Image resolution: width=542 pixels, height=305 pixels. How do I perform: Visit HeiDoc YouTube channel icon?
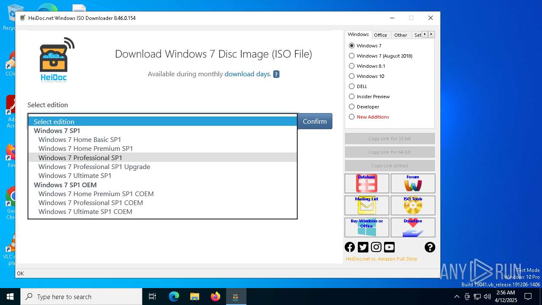pos(389,247)
